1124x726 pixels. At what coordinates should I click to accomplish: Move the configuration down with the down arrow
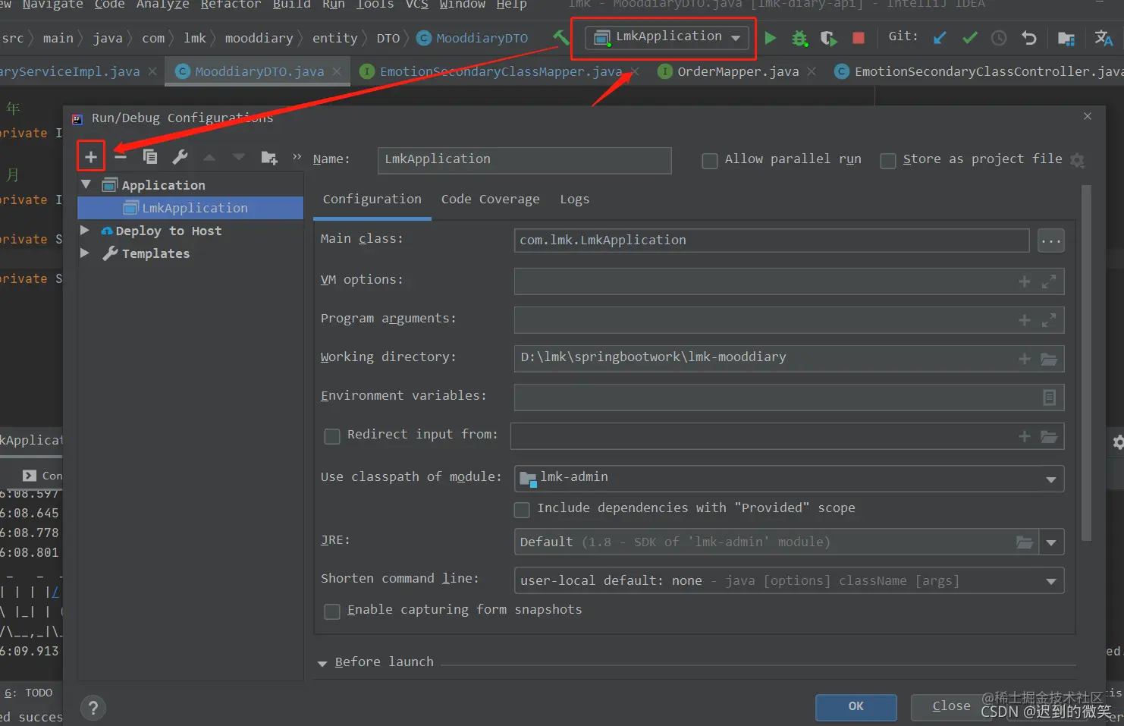[x=239, y=157]
